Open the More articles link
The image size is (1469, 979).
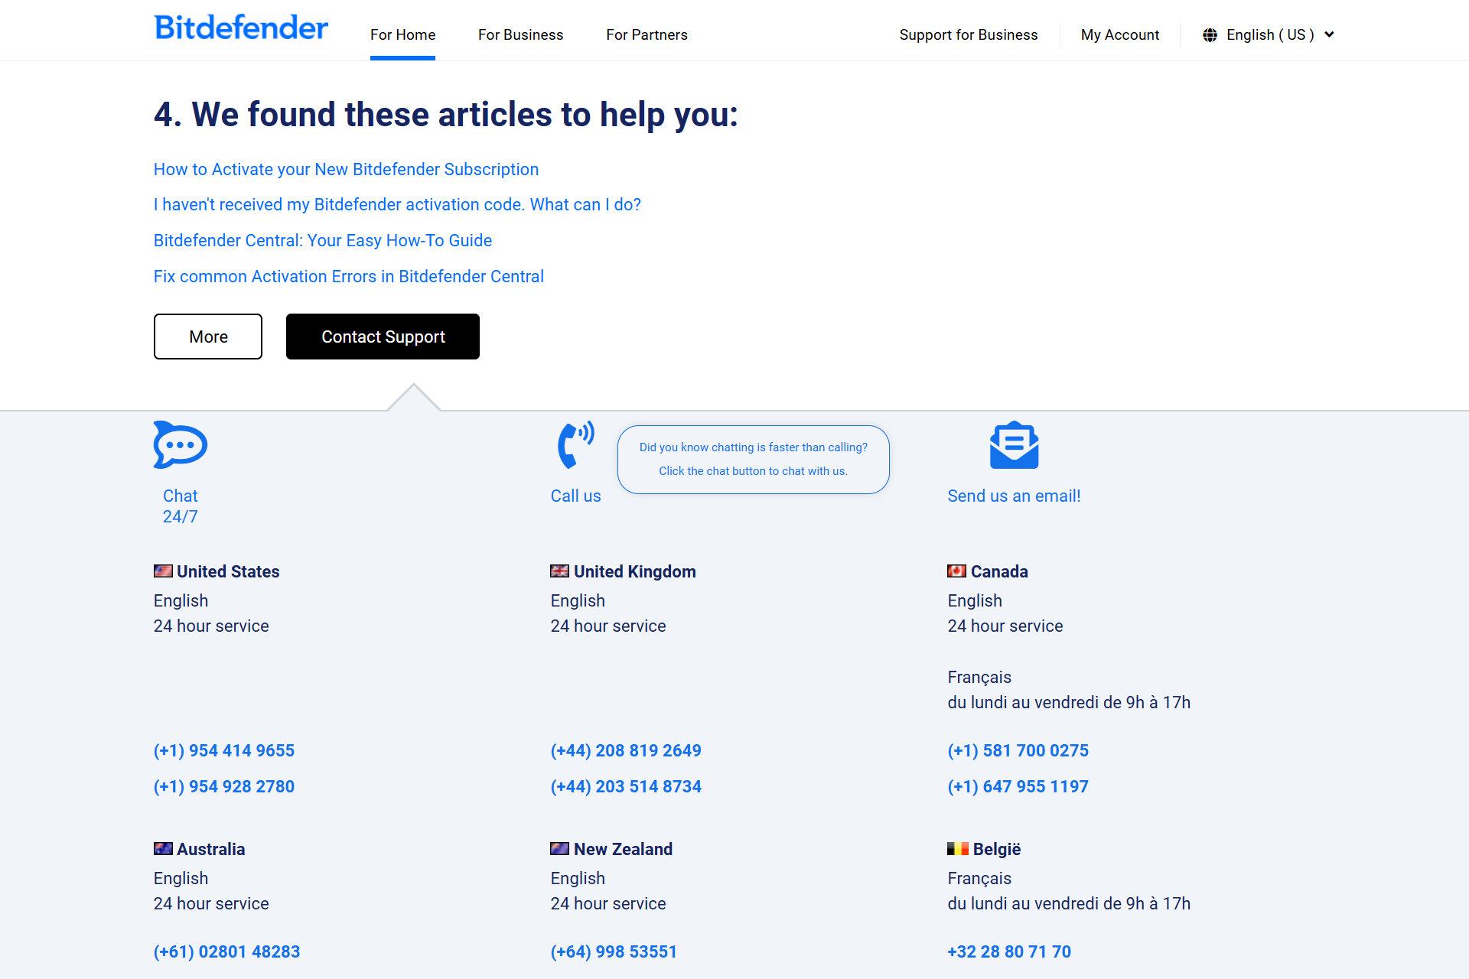point(207,337)
